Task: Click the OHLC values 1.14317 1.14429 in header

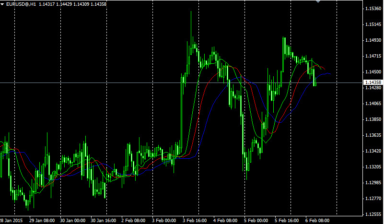Action: pos(55,4)
